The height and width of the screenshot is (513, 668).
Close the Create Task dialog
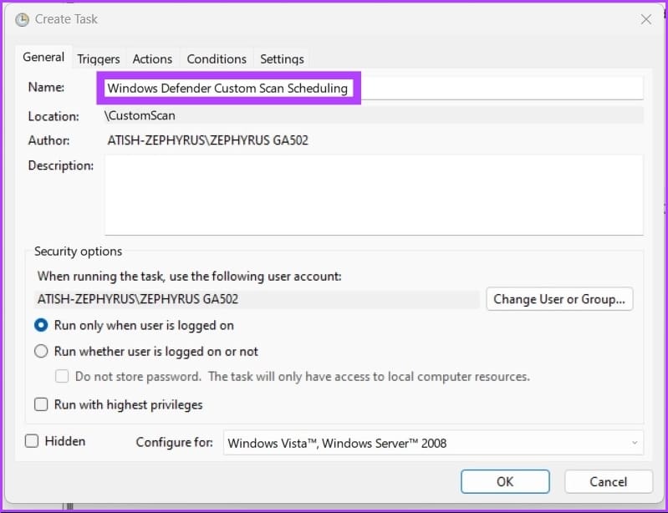646,19
